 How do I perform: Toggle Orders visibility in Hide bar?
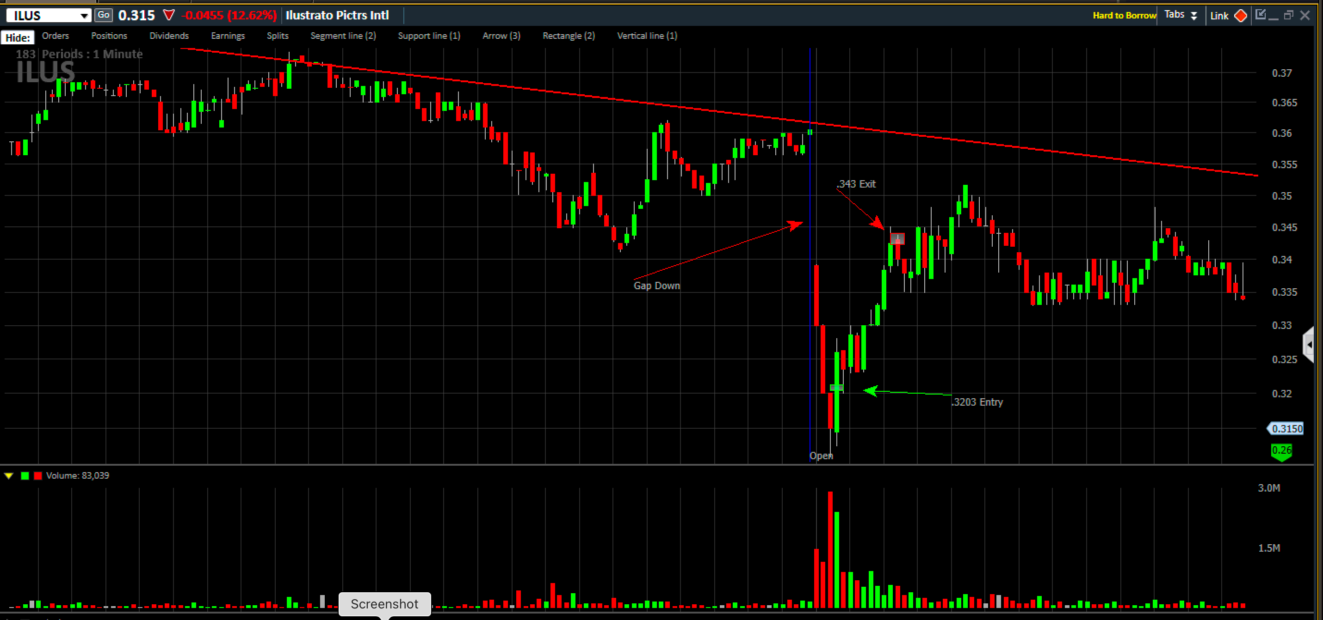tap(56, 36)
